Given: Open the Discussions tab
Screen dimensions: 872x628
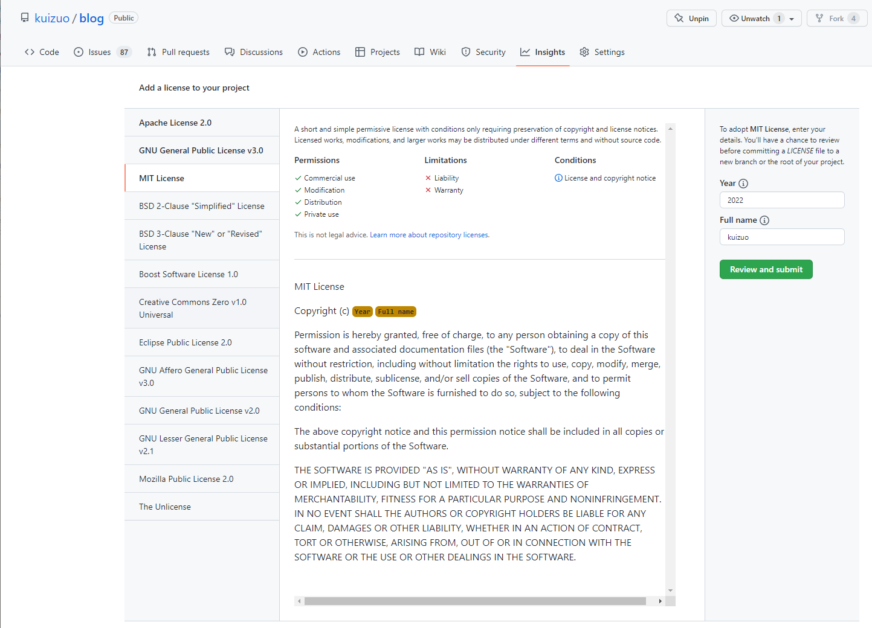Looking at the screenshot, I should click(254, 52).
